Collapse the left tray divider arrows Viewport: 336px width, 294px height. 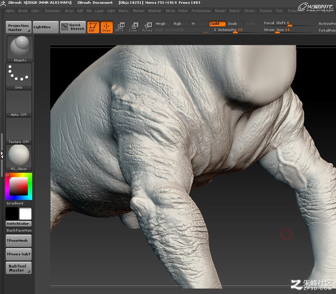(x=2, y=155)
